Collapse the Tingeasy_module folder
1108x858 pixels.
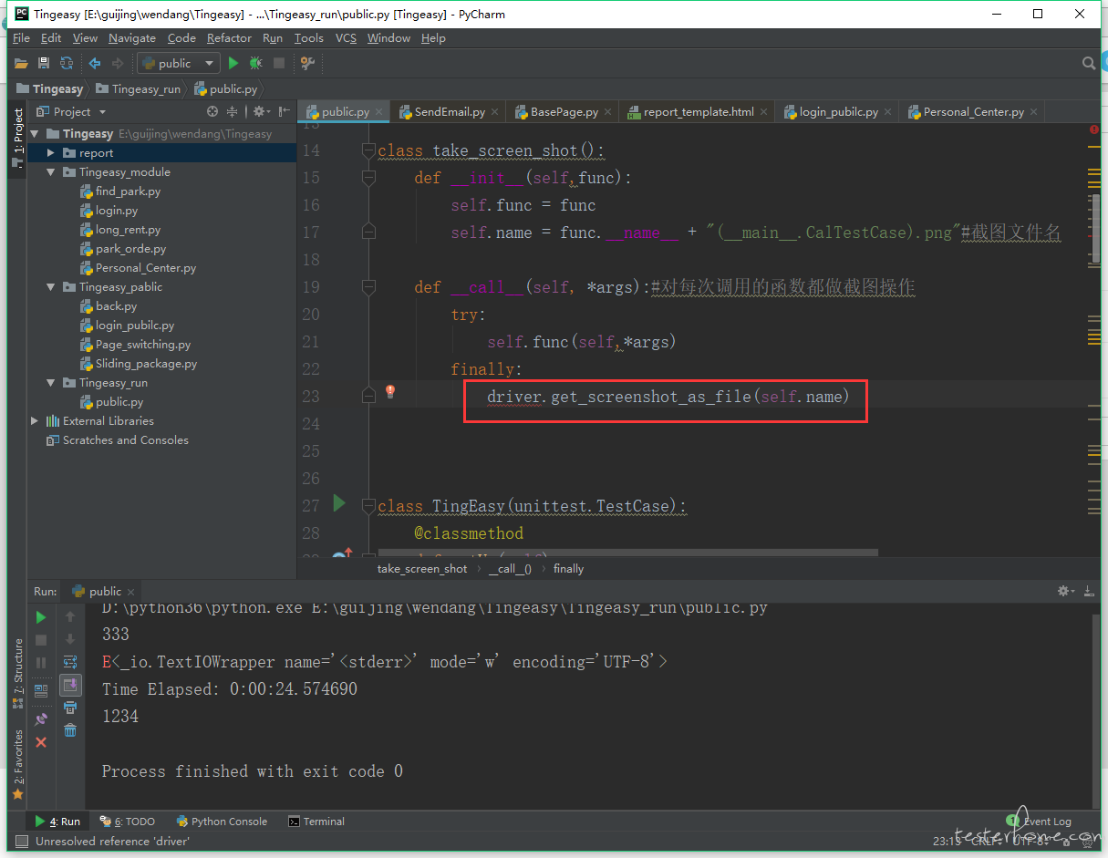(51, 172)
